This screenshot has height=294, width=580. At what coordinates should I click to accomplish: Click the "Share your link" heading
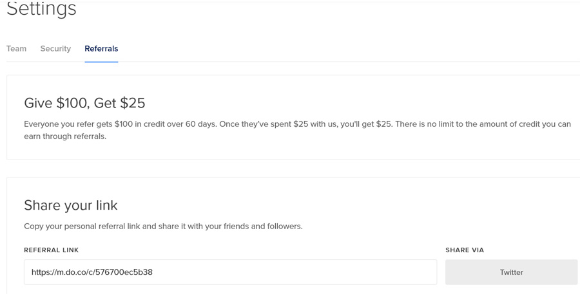point(71,205)
